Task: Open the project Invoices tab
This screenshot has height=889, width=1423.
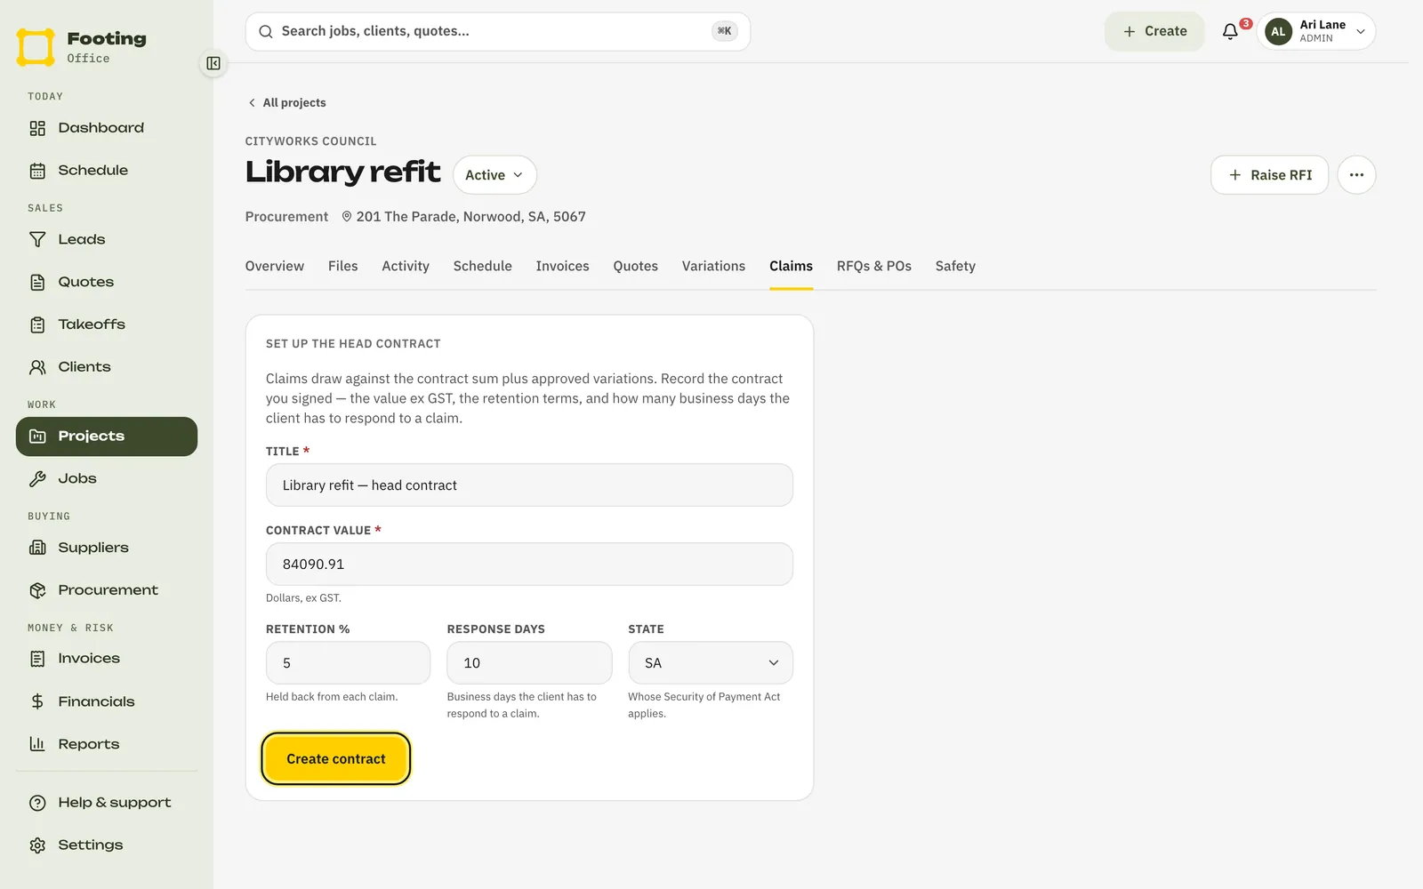Action: tap(563, 266)
